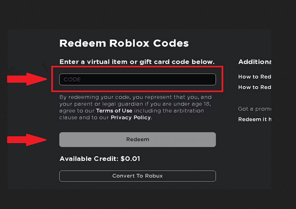Click the Got a promo... text

[x=255, y=109]
